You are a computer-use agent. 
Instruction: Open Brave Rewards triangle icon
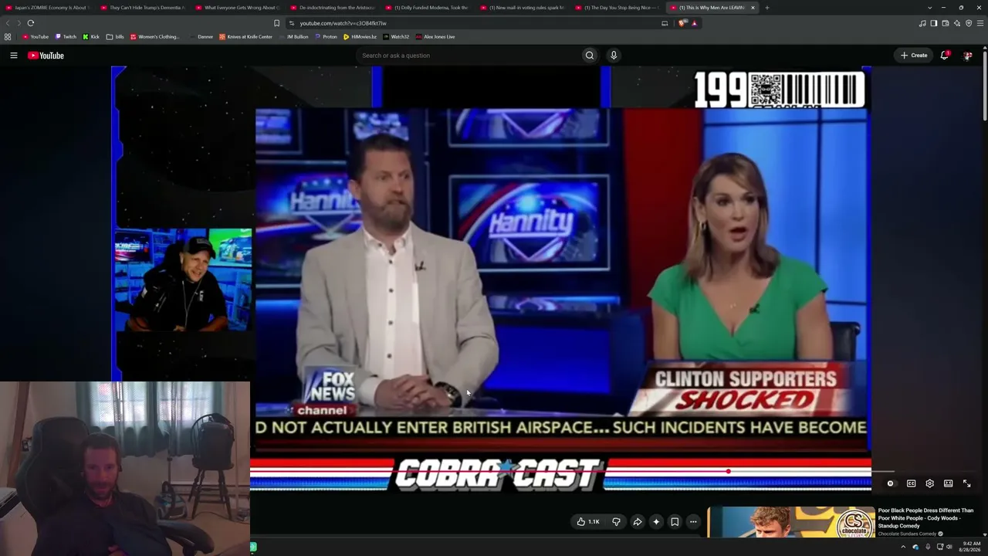tap(694, 23)
